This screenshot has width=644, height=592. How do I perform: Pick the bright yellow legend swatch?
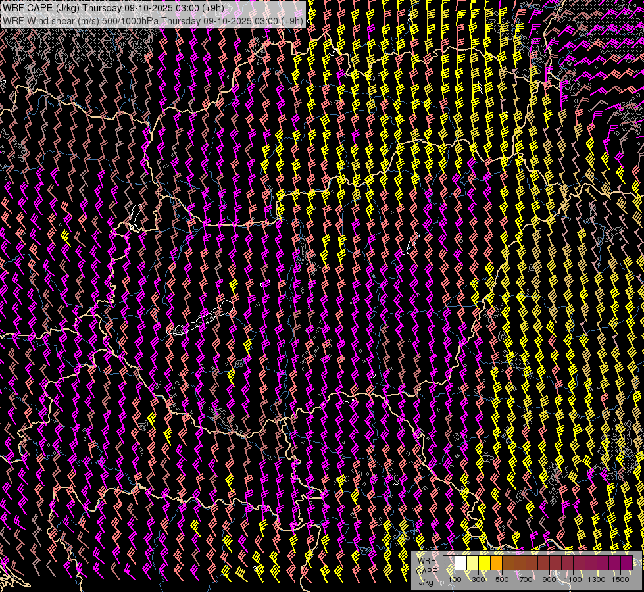point(485,562)
